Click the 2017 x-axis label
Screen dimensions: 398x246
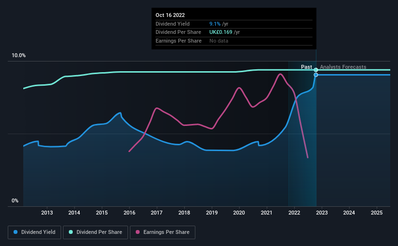pos(157,213)
